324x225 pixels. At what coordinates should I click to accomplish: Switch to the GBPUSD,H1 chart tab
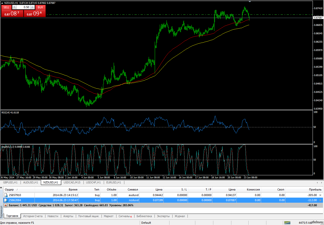[10, 182]
